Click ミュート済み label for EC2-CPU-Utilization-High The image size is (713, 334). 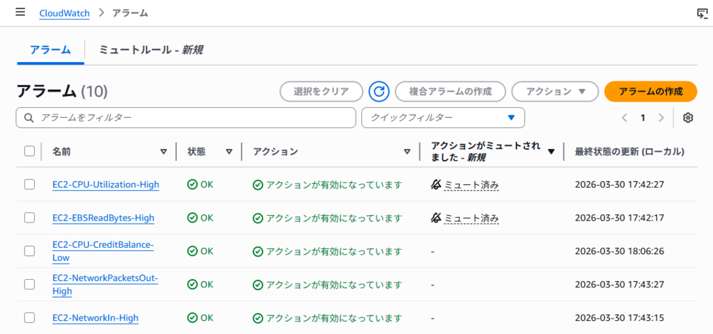[471, 185]
